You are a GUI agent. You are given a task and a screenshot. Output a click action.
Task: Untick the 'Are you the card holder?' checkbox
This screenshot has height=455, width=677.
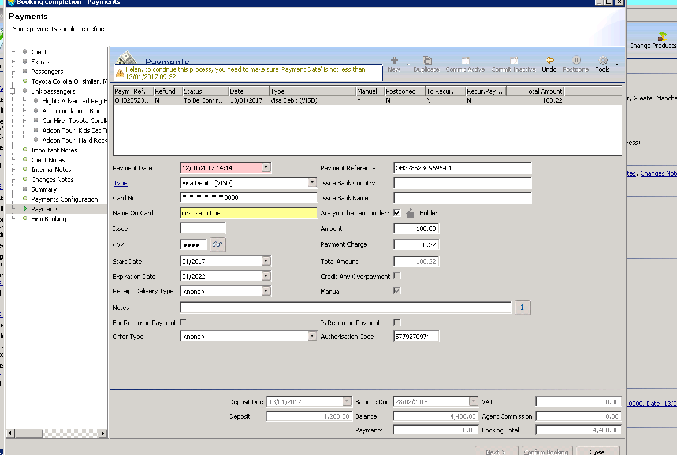point(397,213)
